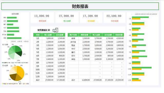Click the 8月 income cell showing 2,700.00
164x93 pixels.
(x=48, y=63)
